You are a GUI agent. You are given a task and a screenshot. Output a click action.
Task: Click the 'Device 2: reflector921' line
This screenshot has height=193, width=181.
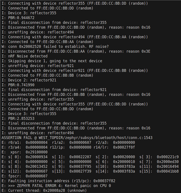[x=29, y=80]
